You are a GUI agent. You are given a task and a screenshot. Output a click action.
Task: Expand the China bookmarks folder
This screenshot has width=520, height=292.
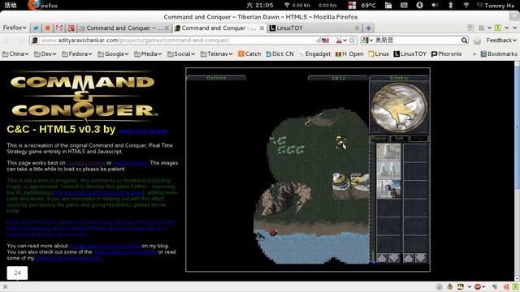tap(15, 54)
